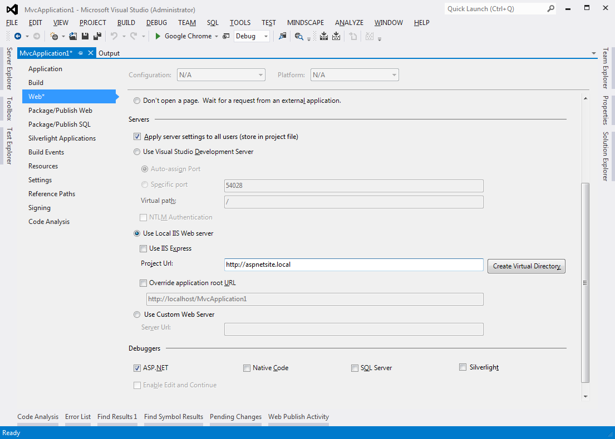The height and width of the screenshot is (439, 615).
Task: Toggle the Native Code debugger checkbox
Action: click(x=247, y=368)
